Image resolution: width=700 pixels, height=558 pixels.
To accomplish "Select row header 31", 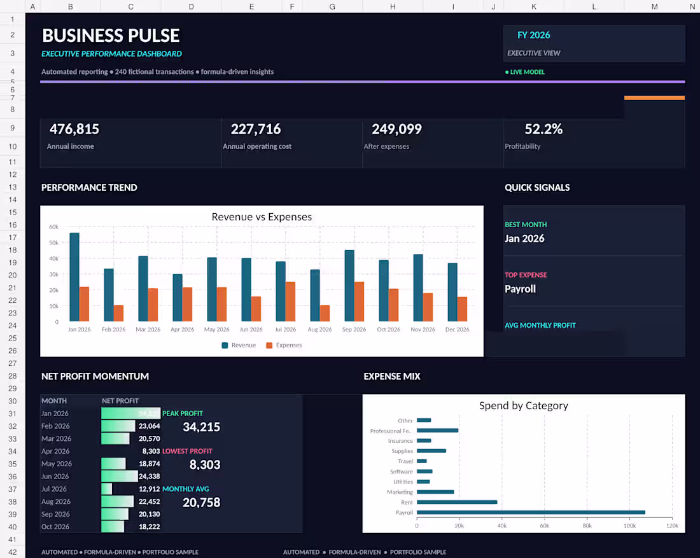I will (x=13, y=414).
